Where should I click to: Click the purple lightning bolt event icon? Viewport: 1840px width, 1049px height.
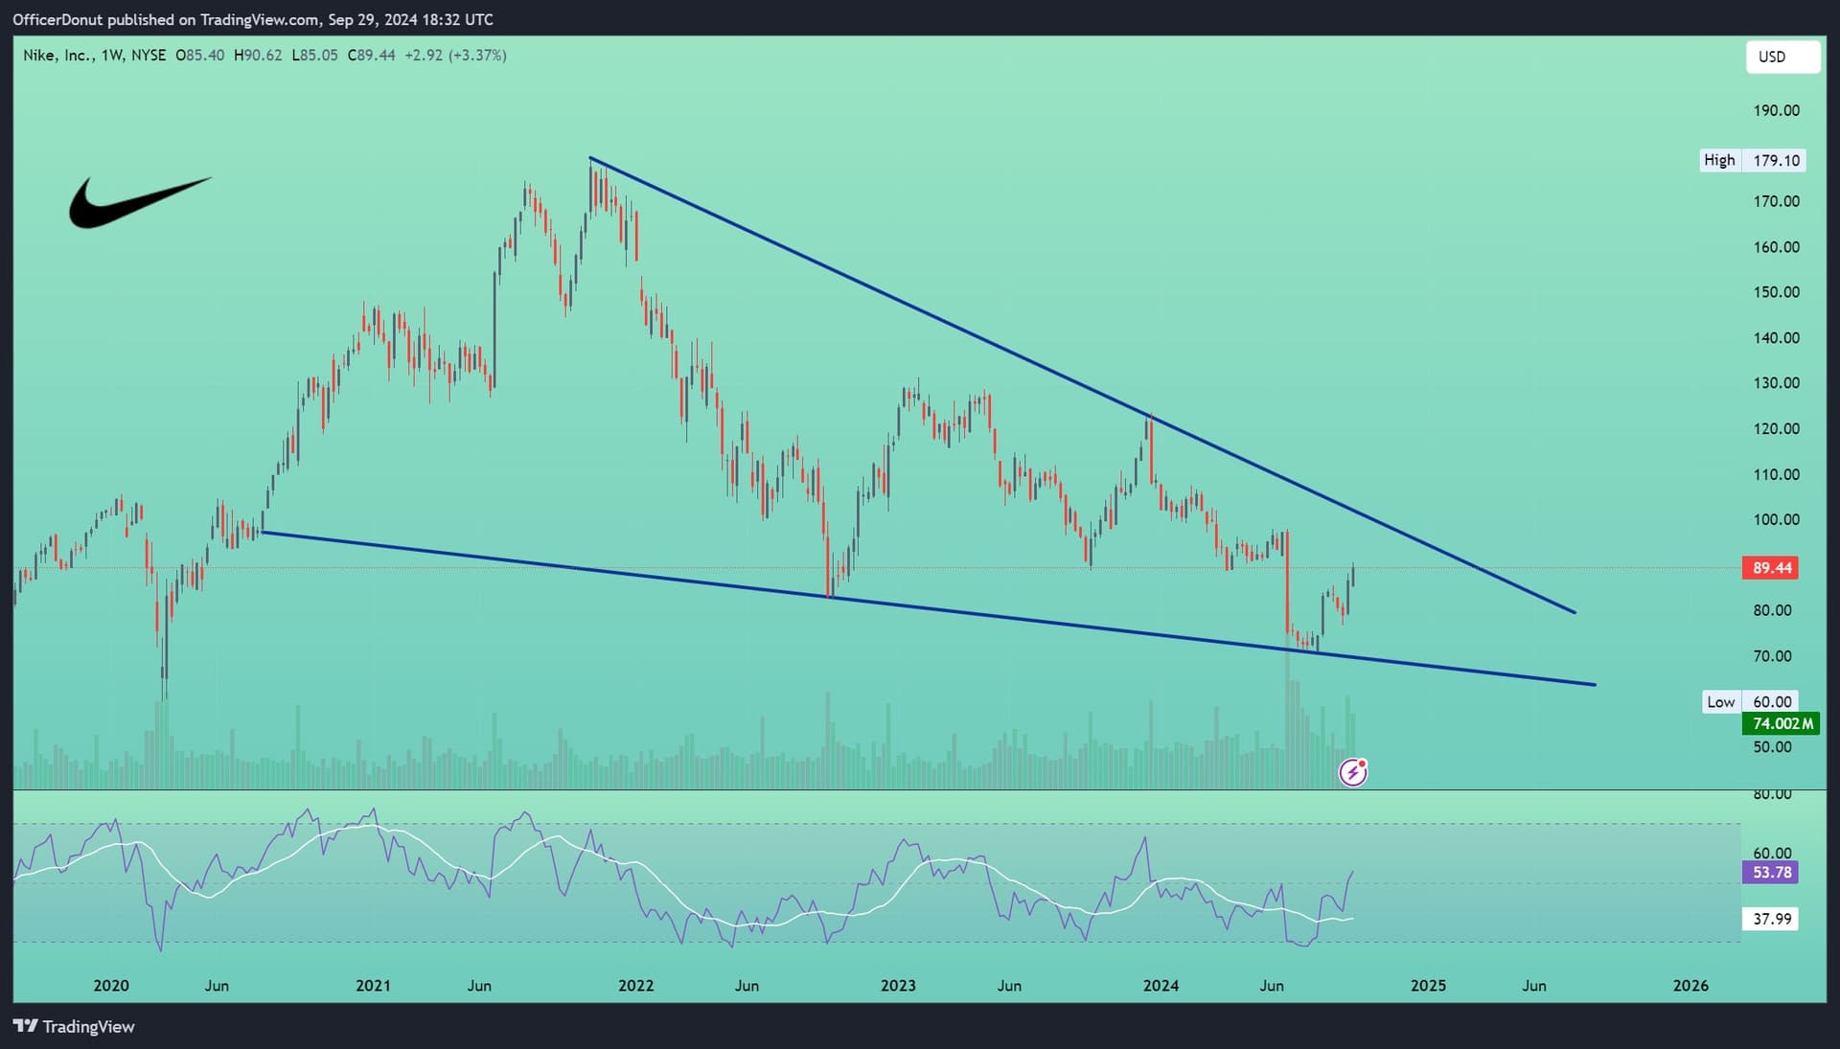click(1353, 772)
